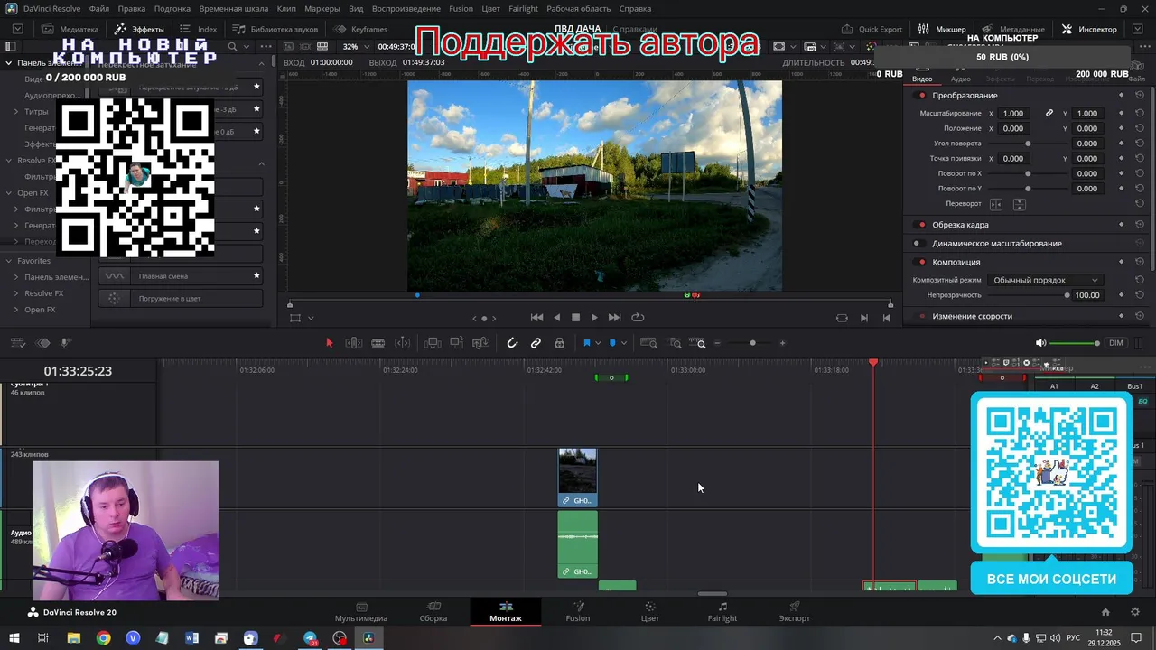Reset the Преобразование section

click(1140, 96)
